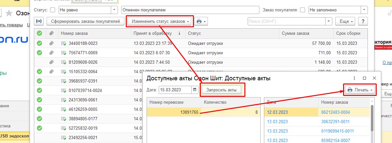
Task: Maximize the Доступные акты dialog
Action: [x=365, y=78]
